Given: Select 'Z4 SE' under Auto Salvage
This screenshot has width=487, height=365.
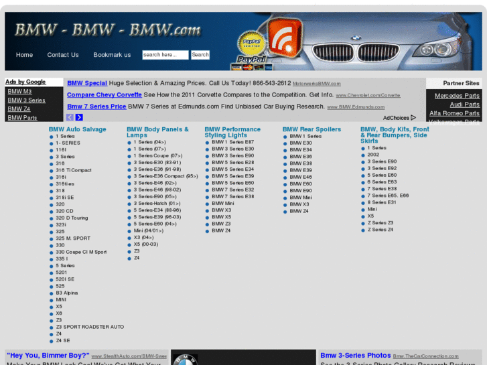Looking at the screenshot, I should point(63,340).
